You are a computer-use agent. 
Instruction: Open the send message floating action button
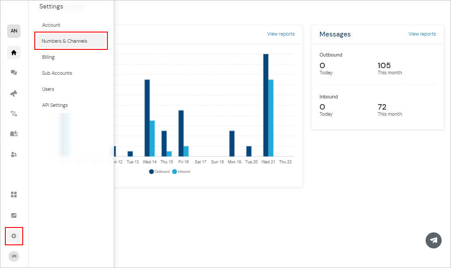coord(433,240)
